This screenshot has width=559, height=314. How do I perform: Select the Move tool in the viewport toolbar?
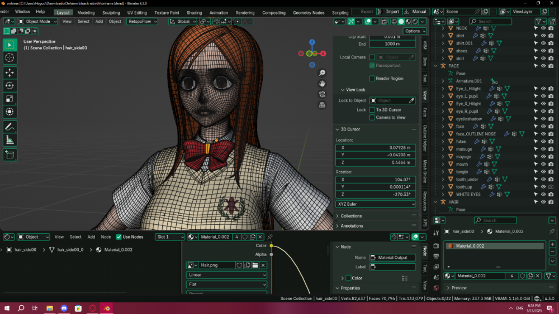pos(10,73)
